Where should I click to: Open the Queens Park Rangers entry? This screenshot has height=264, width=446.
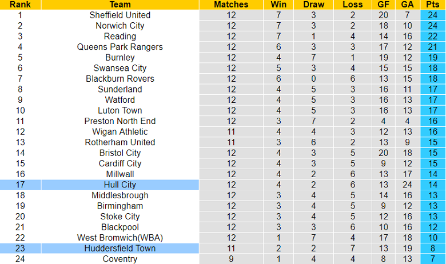[120, 47]
